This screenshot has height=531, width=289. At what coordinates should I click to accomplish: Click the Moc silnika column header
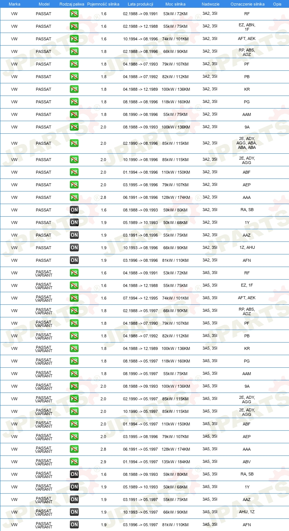tap(176, 4)
